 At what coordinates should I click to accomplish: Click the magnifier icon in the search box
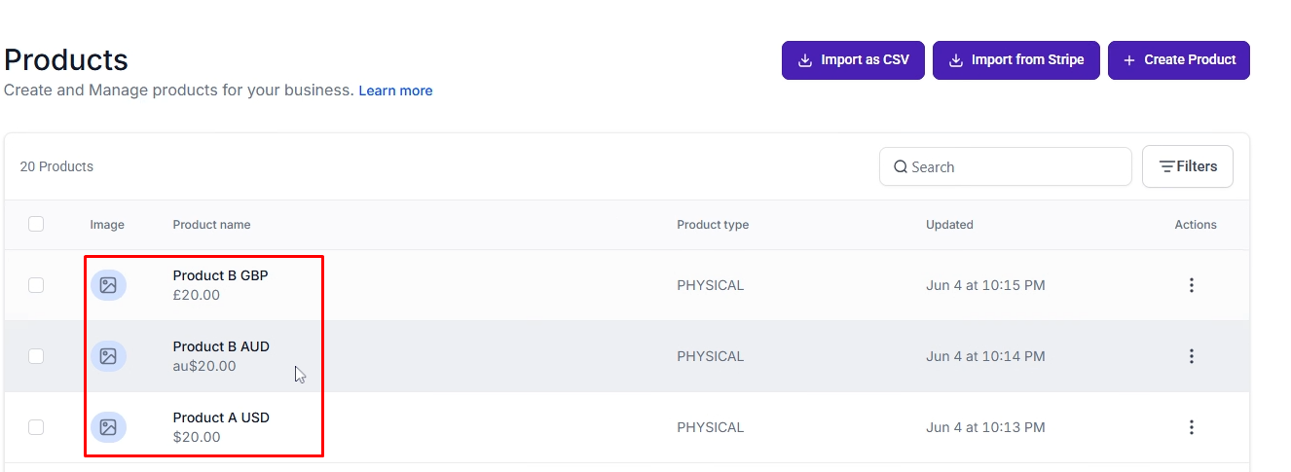(x=901, y=166)
